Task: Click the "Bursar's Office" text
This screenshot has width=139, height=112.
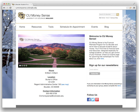Action: click(x=51, y=79)
